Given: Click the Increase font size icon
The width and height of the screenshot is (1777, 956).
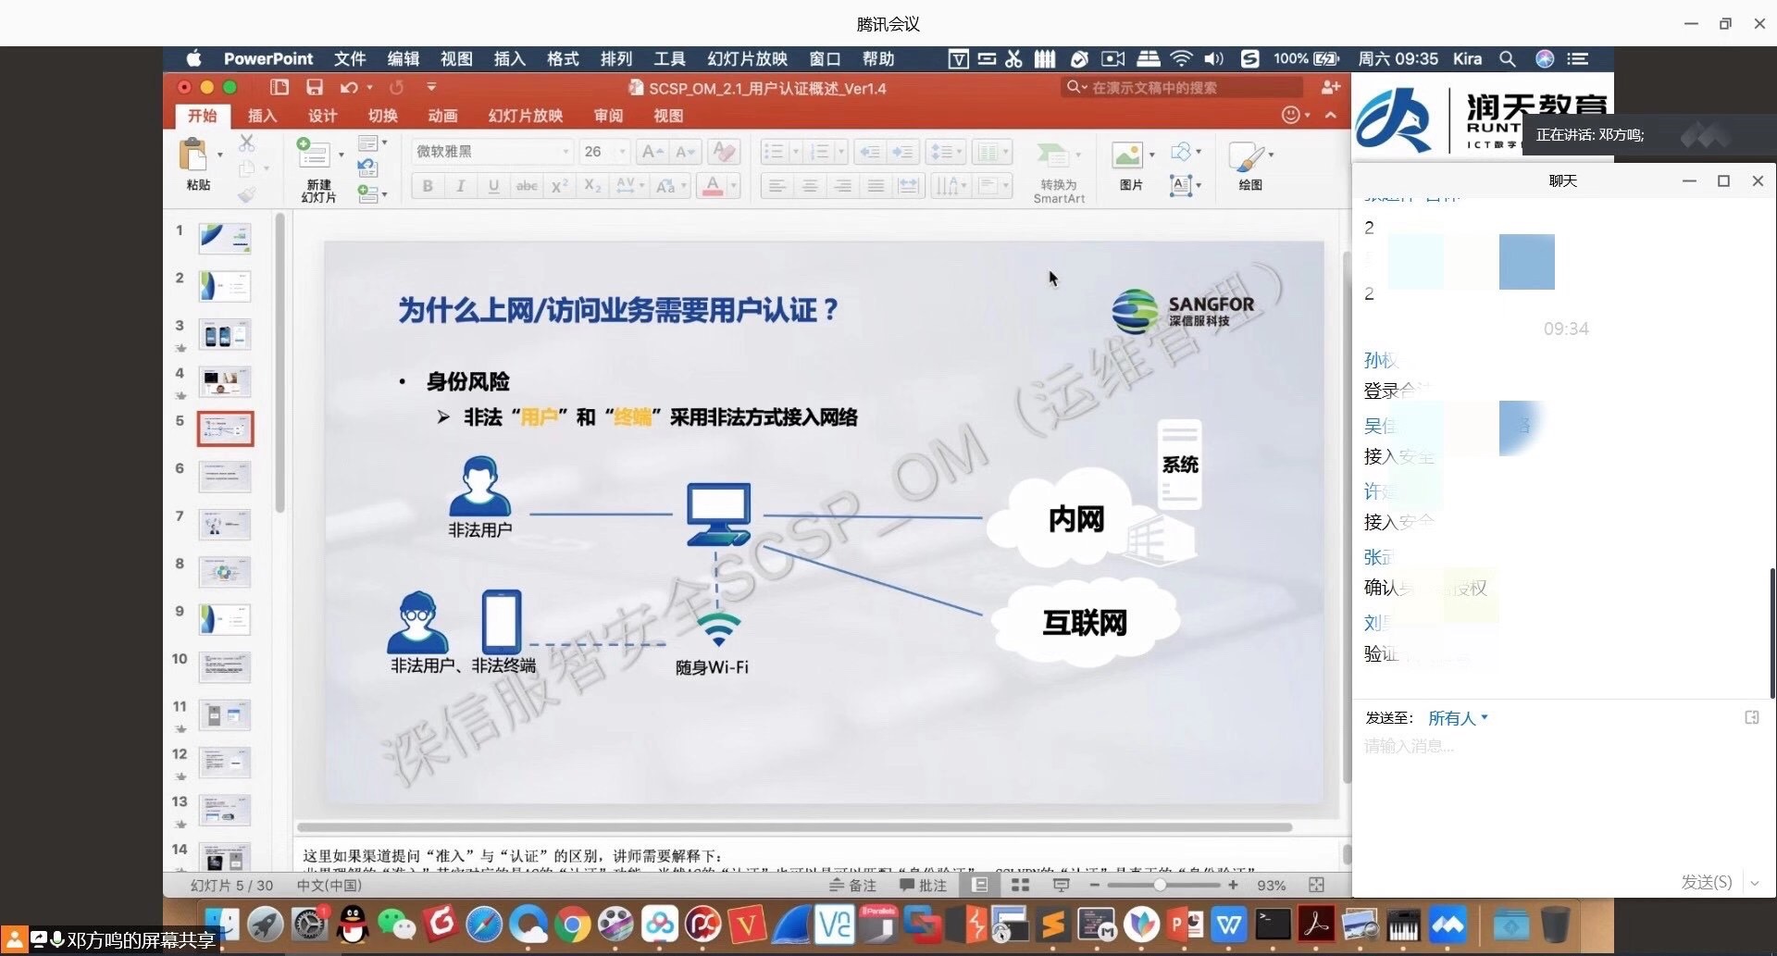Looking at the screenshot, I should (x=652, y=152).
